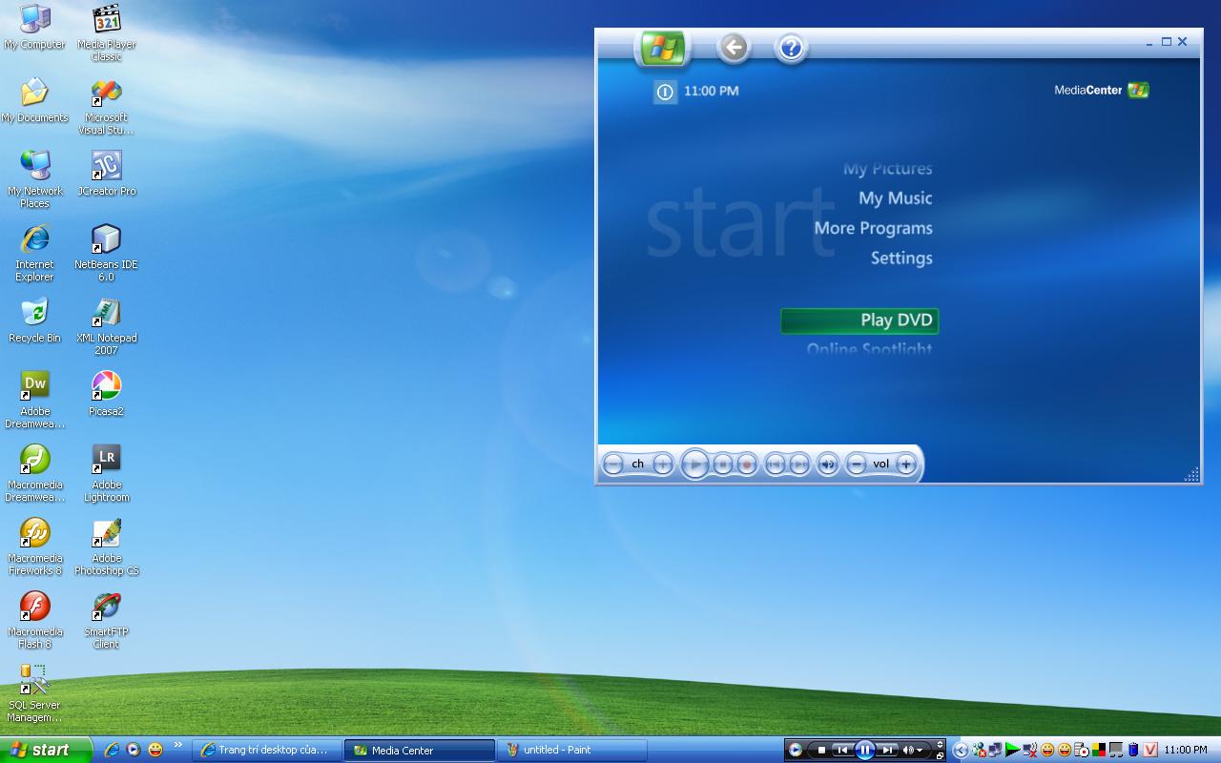1221x763 pixels.
Task: Click Media Center fast-forward/next button
Action: (800, 464)
